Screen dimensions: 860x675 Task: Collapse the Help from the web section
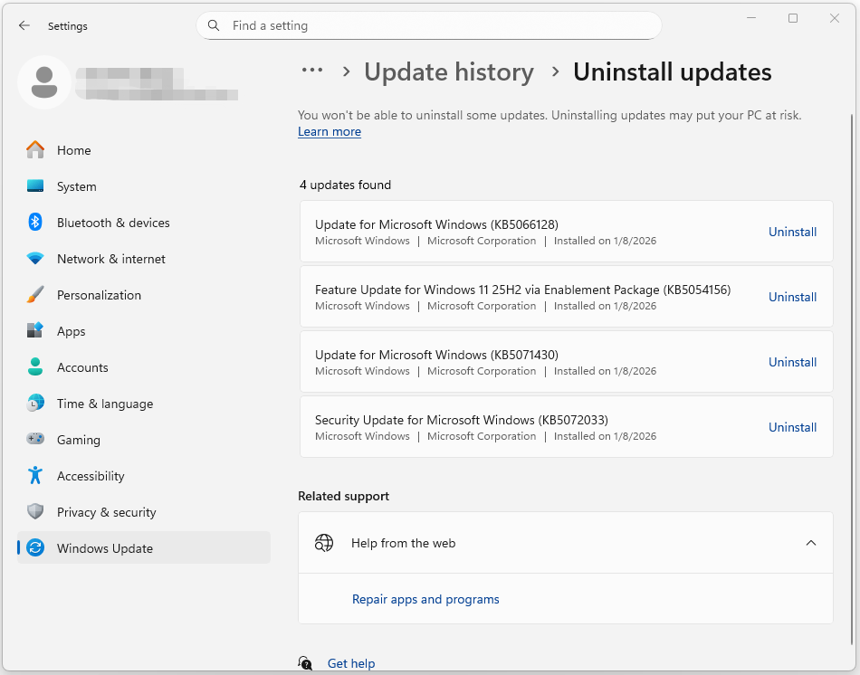[811, 543]
